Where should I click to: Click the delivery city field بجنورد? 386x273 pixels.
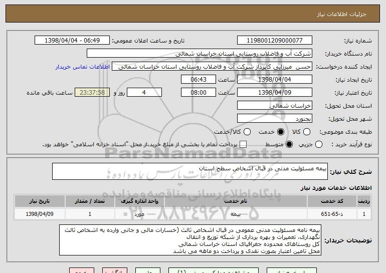[x=275, y=119]
